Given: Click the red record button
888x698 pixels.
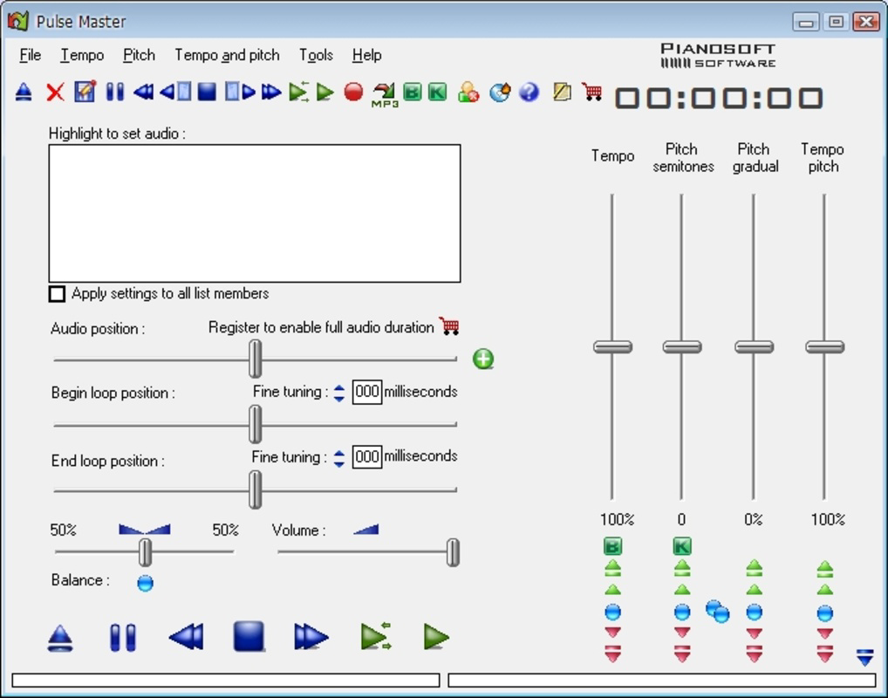Looking at the screenshot, I should click(353, 92).
